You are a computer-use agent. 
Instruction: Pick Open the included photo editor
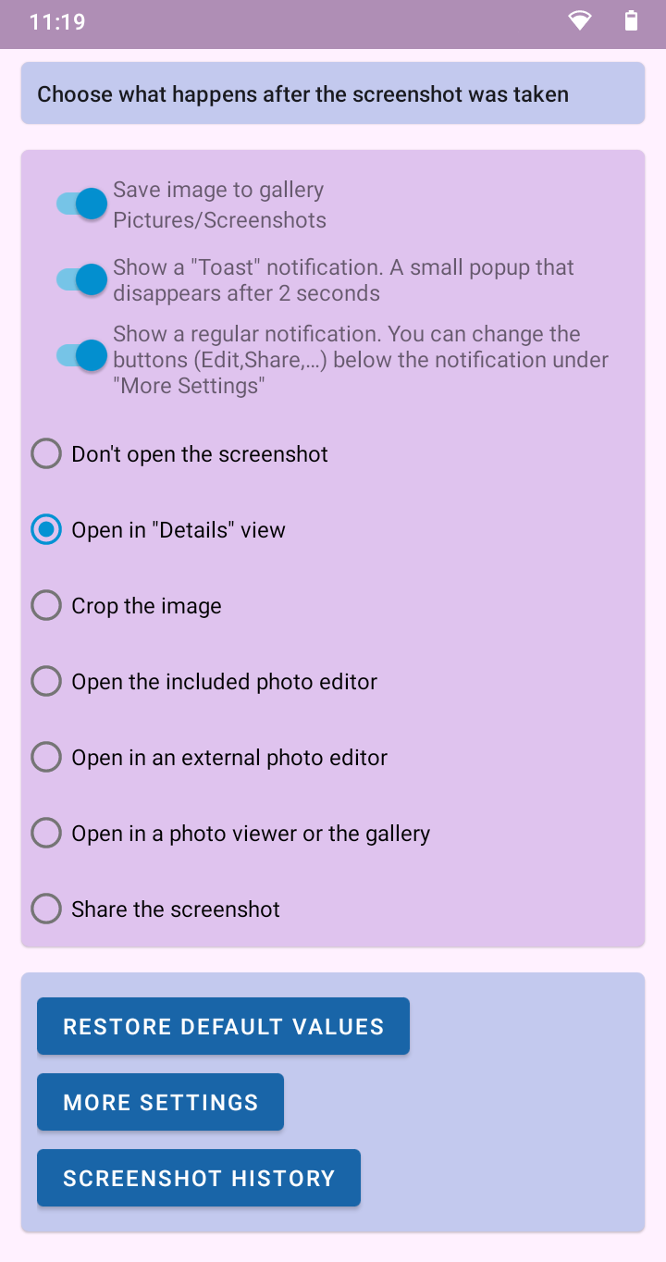(46, 682)
